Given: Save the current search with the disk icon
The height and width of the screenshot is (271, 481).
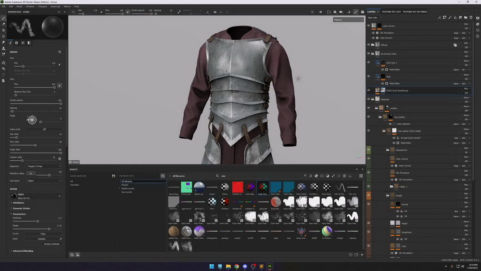Looking at the screenshot, I should click(114, 176).
